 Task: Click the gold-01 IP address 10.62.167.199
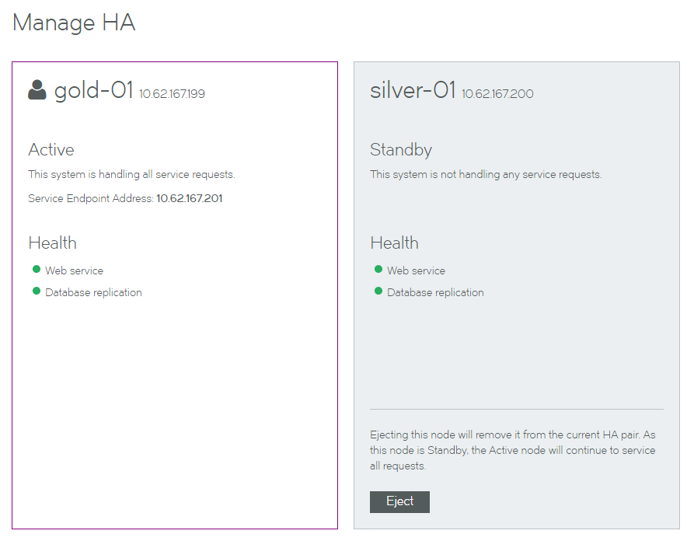173,94
